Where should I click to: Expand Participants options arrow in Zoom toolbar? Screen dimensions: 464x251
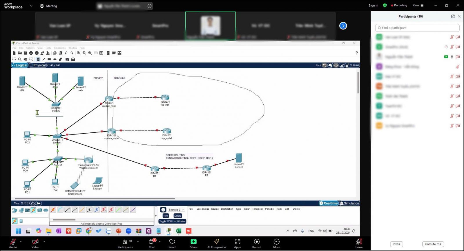[x=138, y=241]
